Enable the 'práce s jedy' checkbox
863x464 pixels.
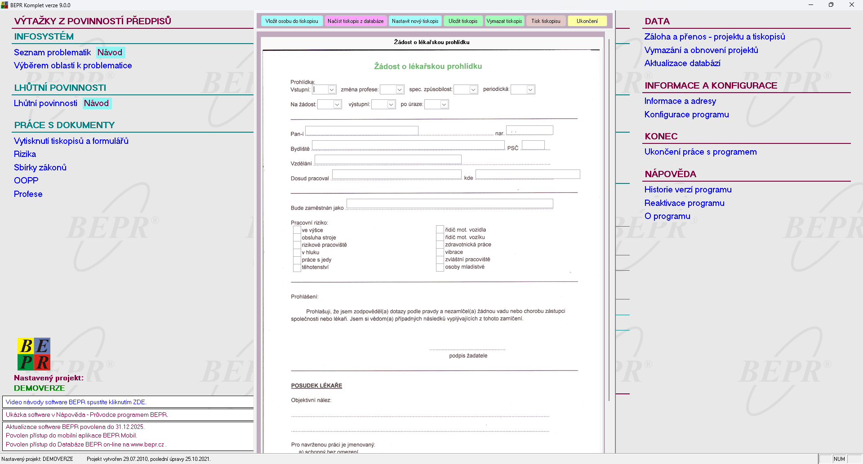point(297,260)
